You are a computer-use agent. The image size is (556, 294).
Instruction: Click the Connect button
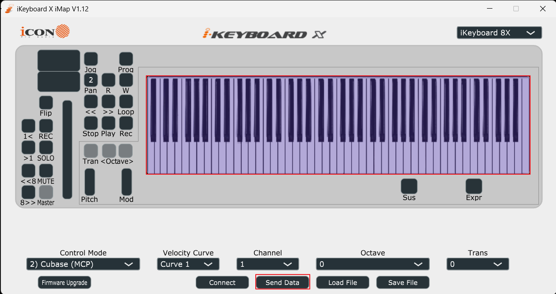(222, 282)
